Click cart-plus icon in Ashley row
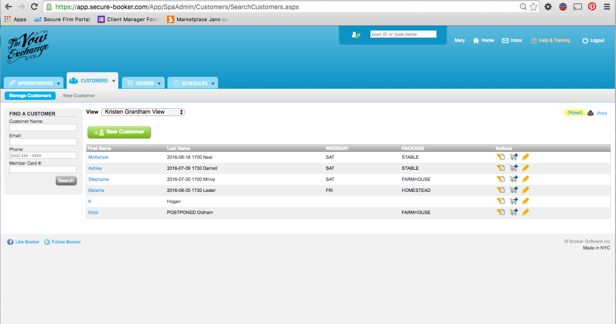Screen dimensions: 616x324 coord(513,168)
